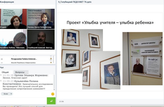Viewport: 164px width, 107px height.
Task: Select Нагибина Любовь Николаевна video thumbnail
Action: [13, 39]
